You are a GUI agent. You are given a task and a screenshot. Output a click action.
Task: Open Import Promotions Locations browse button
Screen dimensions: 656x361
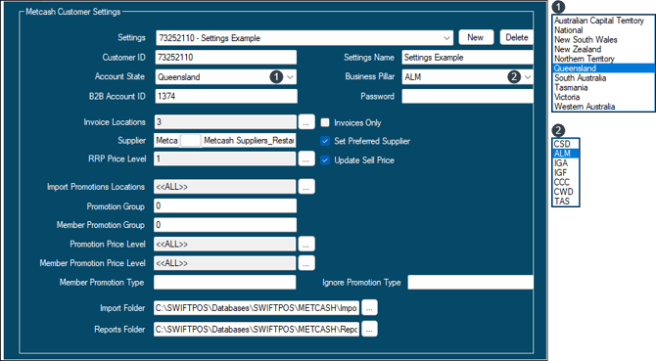pyautogui.click(x=306, y=187)
